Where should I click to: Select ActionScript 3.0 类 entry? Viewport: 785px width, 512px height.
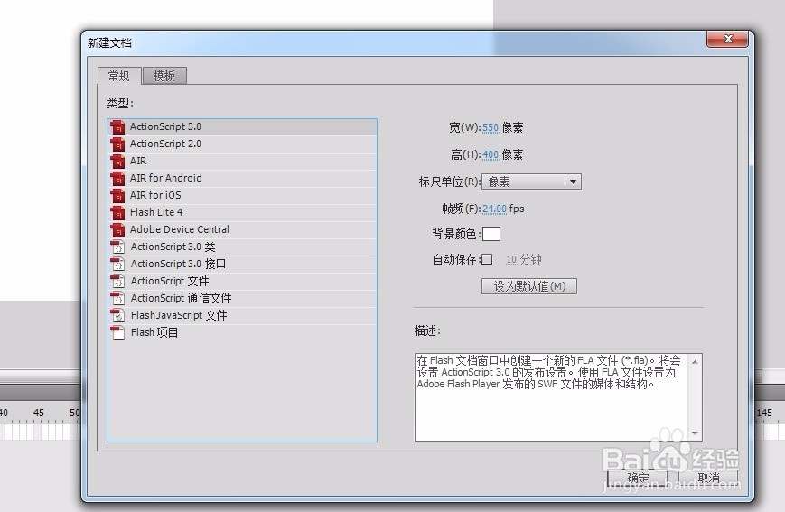coord(242,247)
